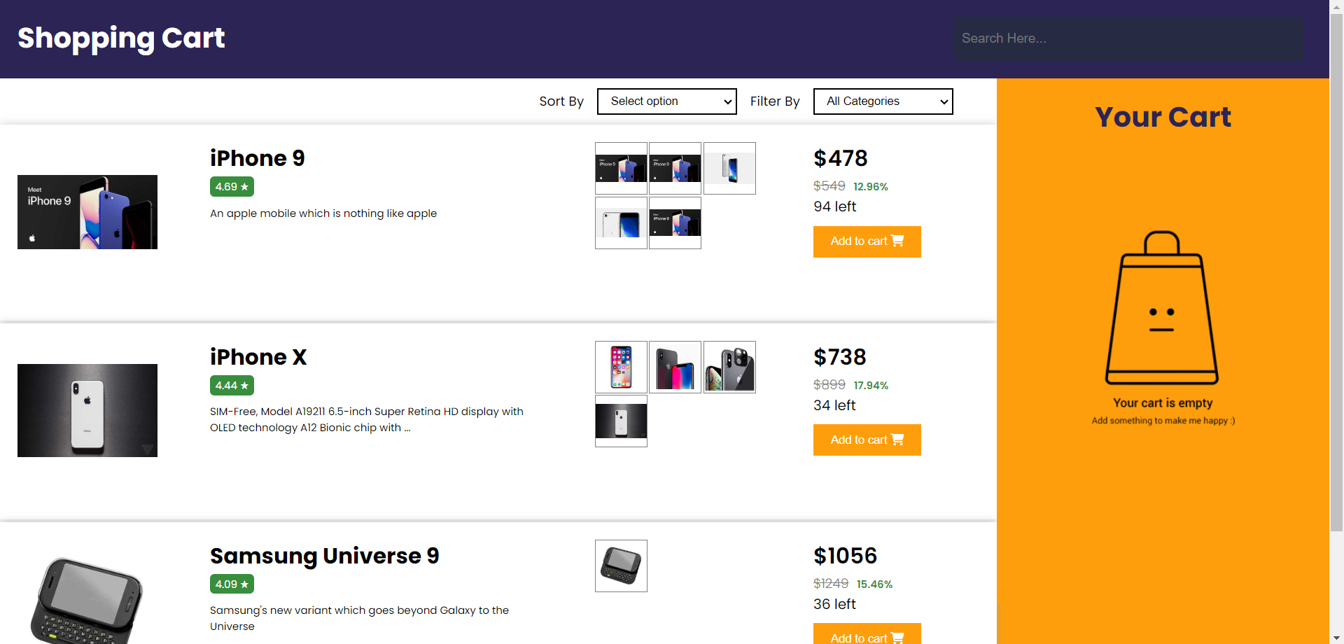
Task: Click the struck-through $899 price
Action: (x=829, y=385)
